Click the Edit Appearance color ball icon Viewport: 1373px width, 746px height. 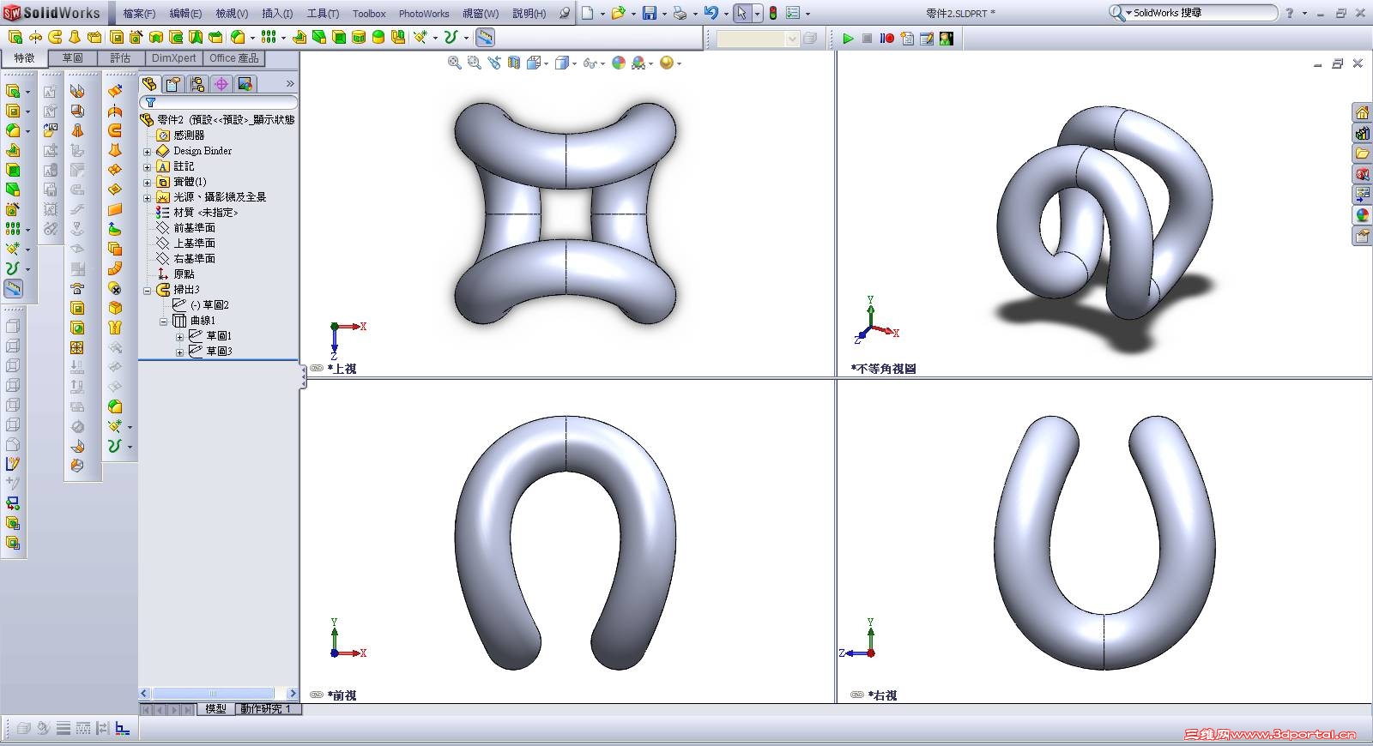click(619, 63)
